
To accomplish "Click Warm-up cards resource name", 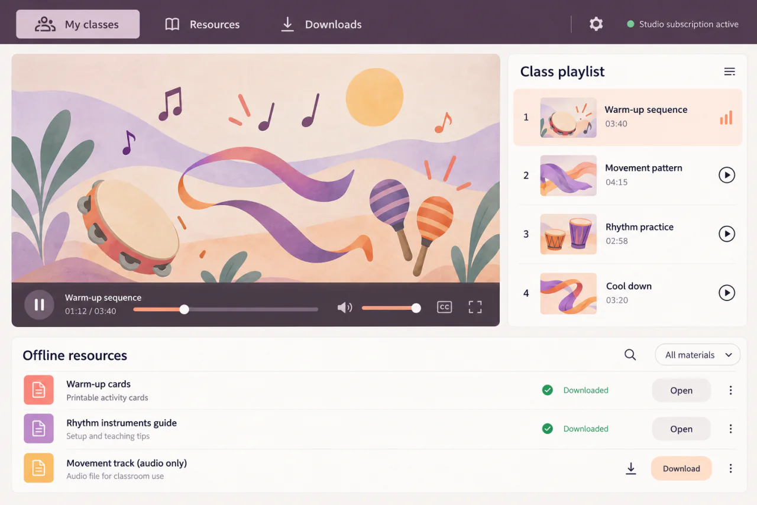I will [98, 384].
